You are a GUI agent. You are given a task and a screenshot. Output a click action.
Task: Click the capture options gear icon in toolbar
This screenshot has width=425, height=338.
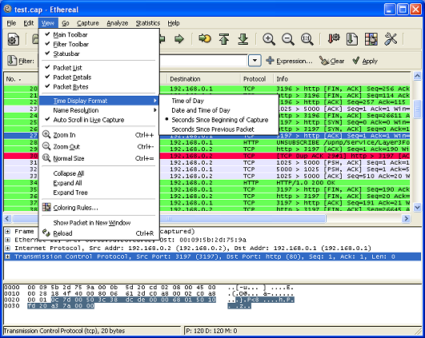tap(14, 39)
